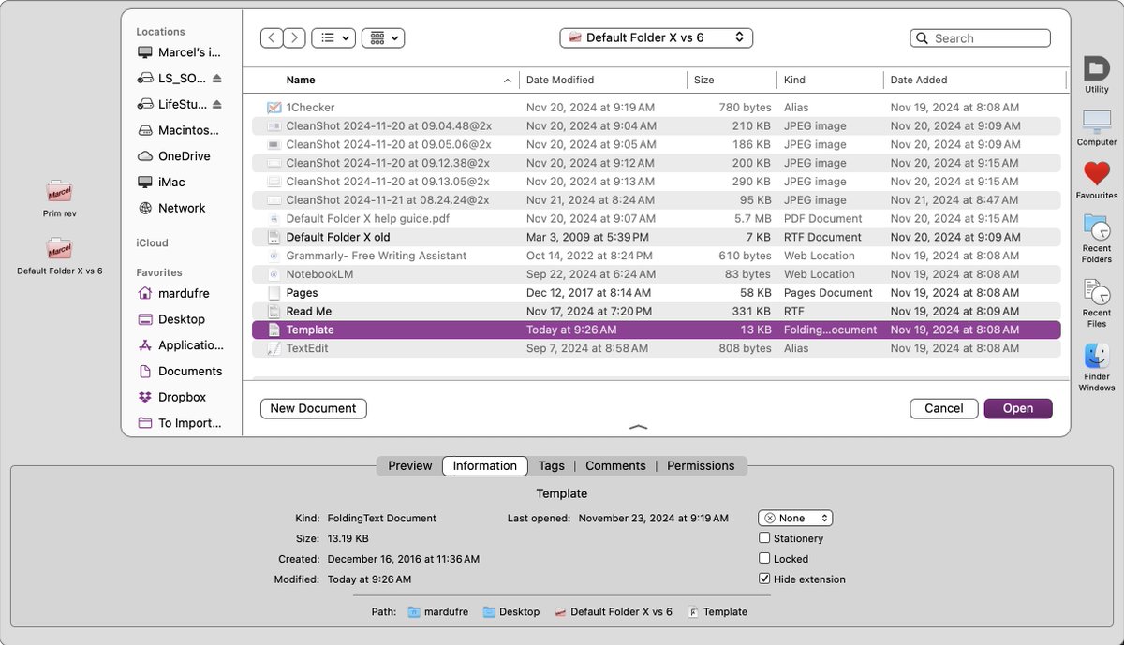Select the highlighted Template file row
The image size is (1124, 645).
point(656,330)
